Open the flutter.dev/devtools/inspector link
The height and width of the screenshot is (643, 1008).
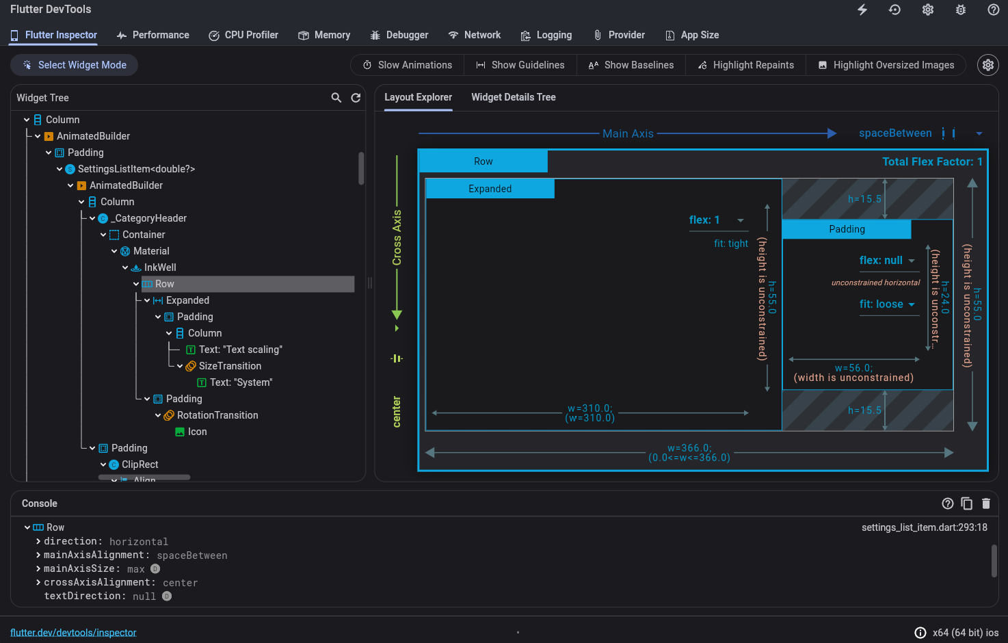point(73,632)
